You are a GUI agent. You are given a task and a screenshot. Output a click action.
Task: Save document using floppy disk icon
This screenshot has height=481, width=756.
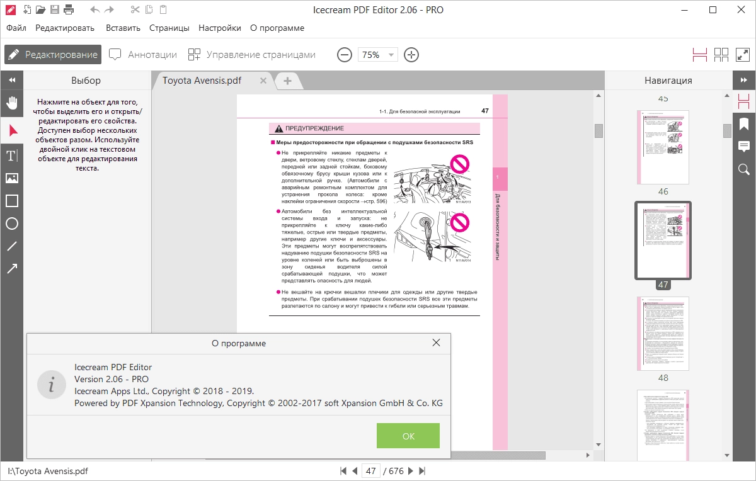55,9
